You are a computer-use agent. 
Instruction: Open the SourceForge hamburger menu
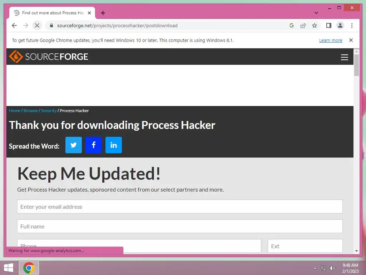click(344, 57)
